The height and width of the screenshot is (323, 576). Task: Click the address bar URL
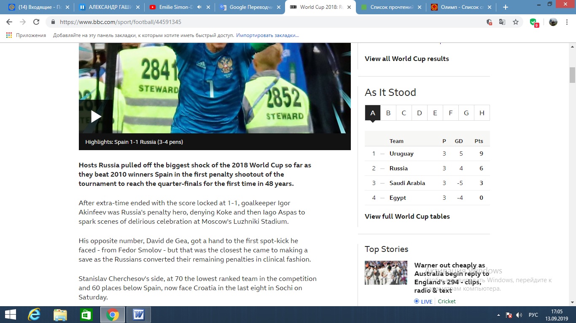pos(121,22)
